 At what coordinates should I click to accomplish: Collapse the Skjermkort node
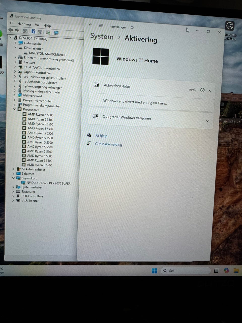[13, 178]
